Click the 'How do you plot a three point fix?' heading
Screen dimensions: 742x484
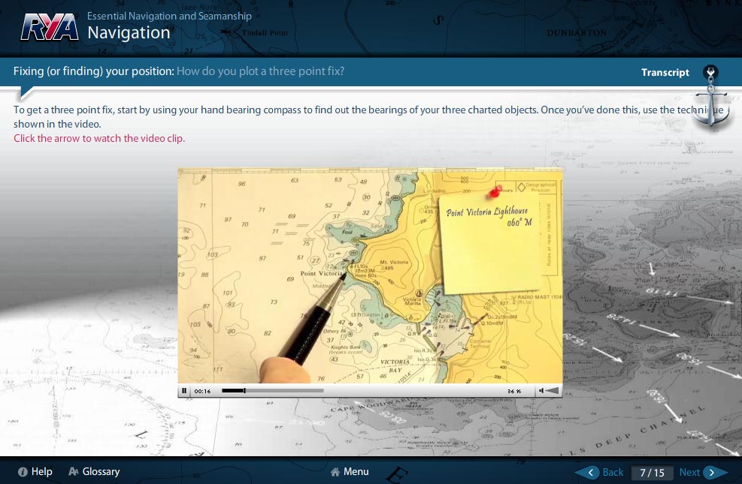[x=260, y=71]
